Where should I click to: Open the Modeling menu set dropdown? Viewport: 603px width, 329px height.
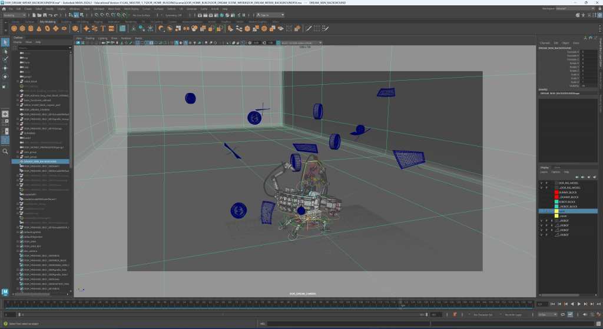(x=15, y=15)
